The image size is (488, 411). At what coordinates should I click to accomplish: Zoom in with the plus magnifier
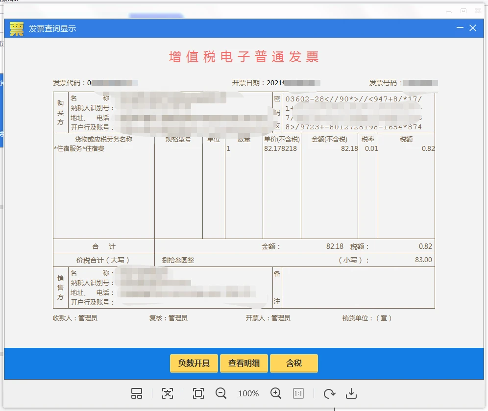coord(276,393)
